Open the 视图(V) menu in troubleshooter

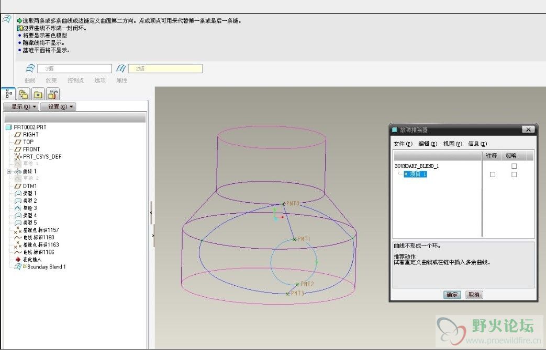click(452, 144)
